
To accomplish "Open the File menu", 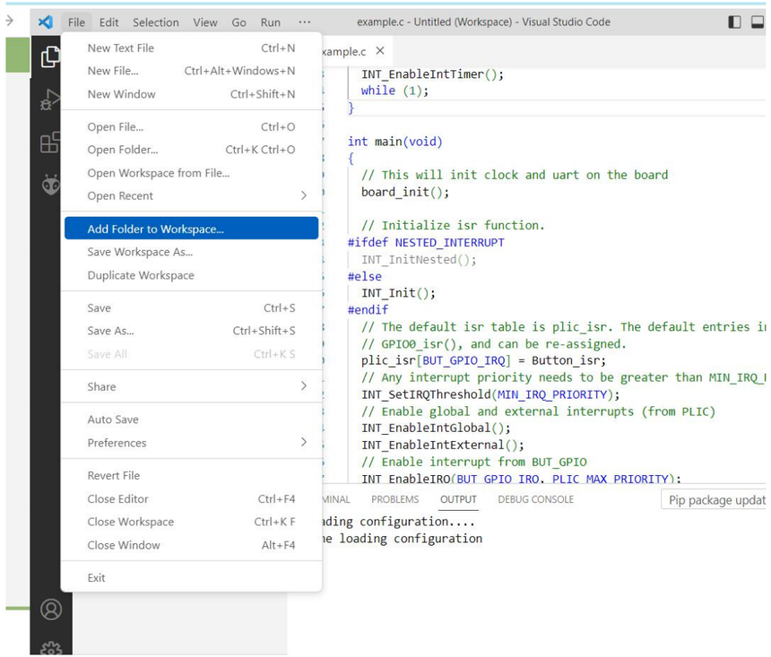I will coord(76,22).
